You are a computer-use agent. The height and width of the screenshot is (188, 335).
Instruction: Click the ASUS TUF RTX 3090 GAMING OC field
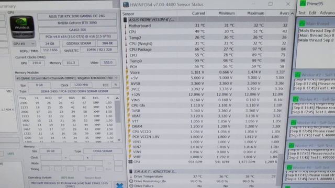tap(77, 16)
